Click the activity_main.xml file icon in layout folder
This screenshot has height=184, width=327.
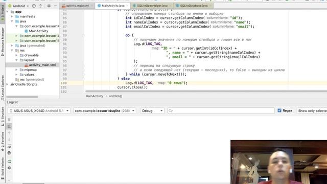(x=26, y=65)
